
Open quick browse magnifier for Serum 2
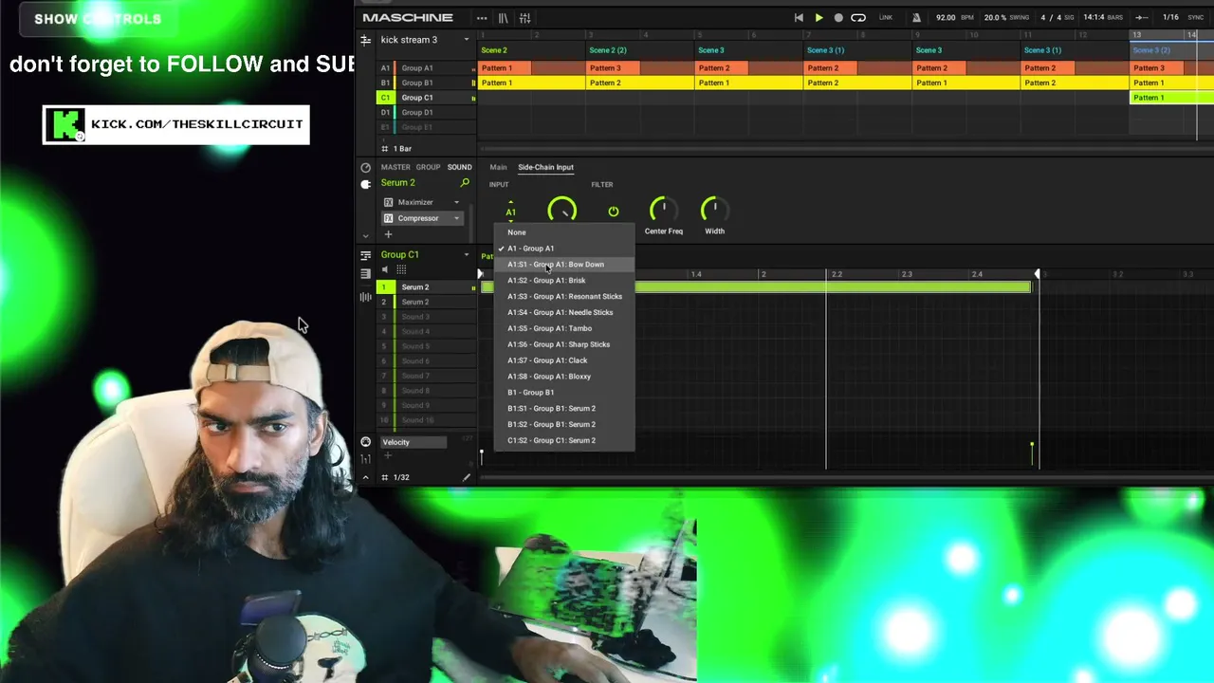(465, 183)
